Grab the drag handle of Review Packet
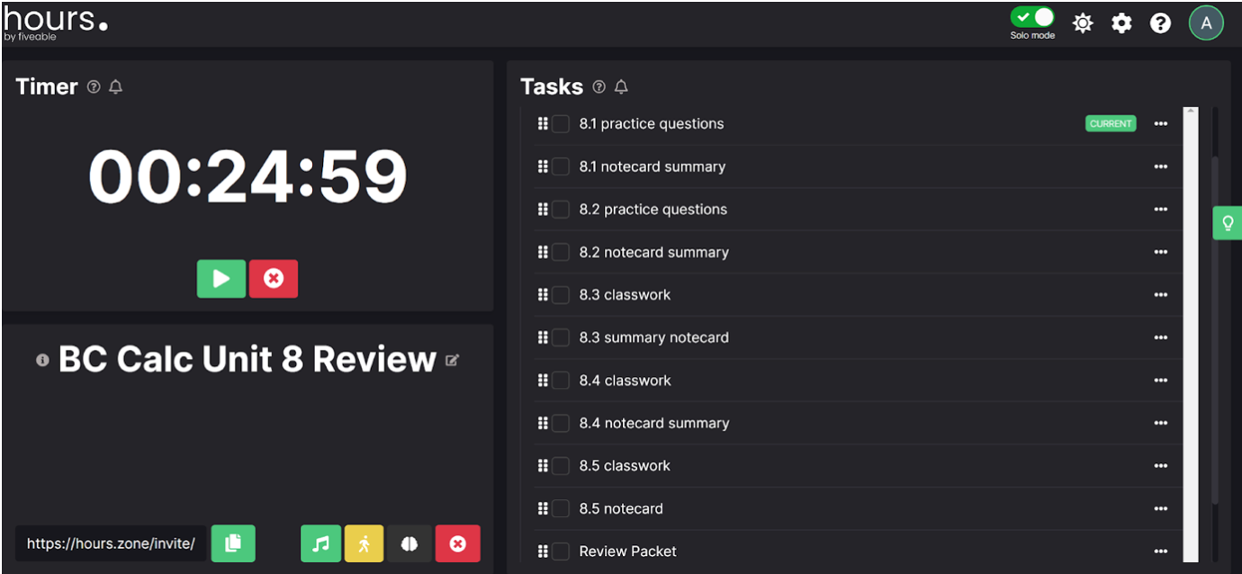 tap(543, 552)
